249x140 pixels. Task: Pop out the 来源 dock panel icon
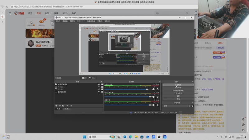point(102,82)
